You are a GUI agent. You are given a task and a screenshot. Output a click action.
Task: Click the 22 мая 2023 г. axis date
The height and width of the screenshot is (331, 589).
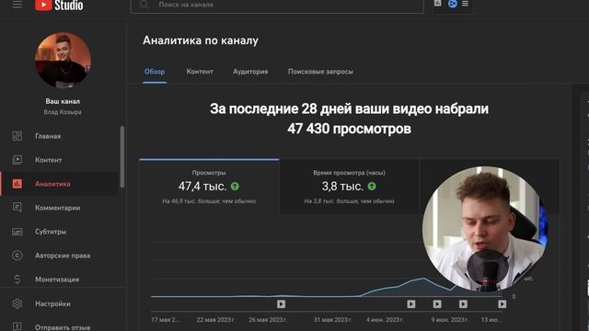point(215,320)
